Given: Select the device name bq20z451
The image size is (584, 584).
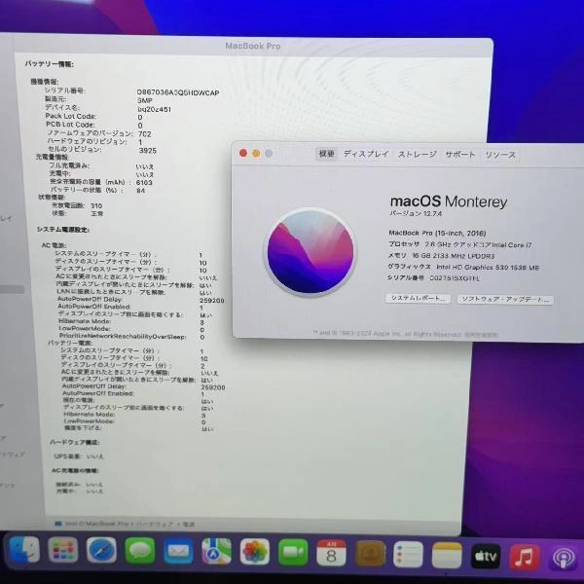Looking at the screenshot, I should [154, 109].
